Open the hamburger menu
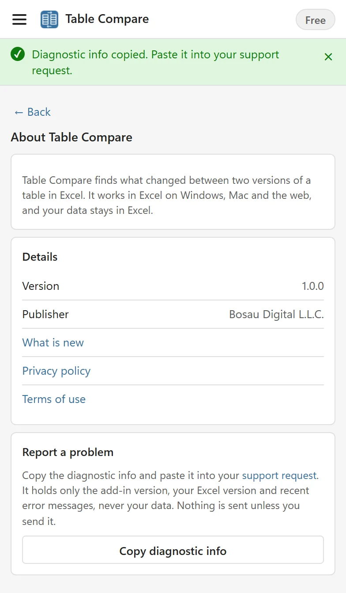This screenshot has width=346, height=593. coord(19,19)
